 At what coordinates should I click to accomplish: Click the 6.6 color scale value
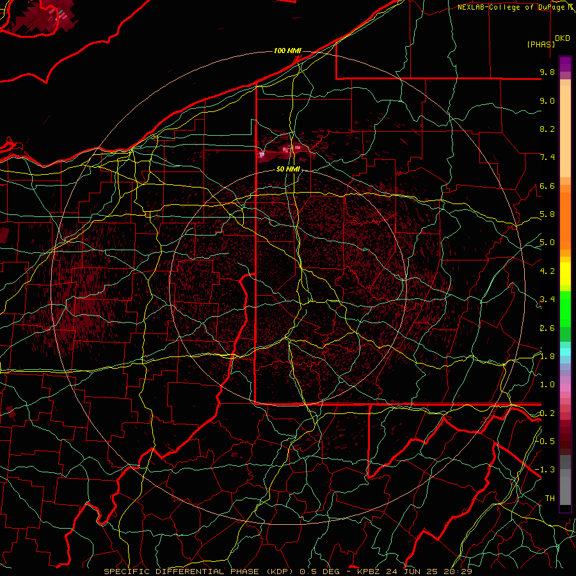(547, 186)
